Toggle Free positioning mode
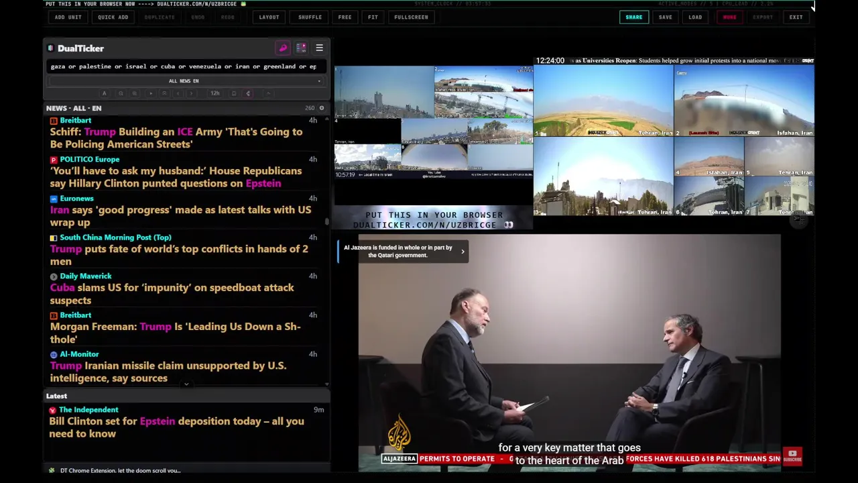The width and height of the screenshot is (858, 483). (x=345, y=17)
